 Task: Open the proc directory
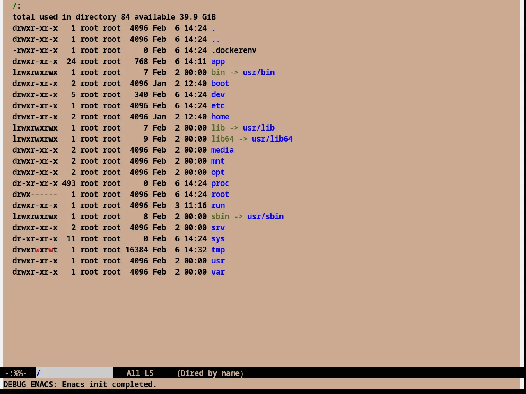[220, 183]
